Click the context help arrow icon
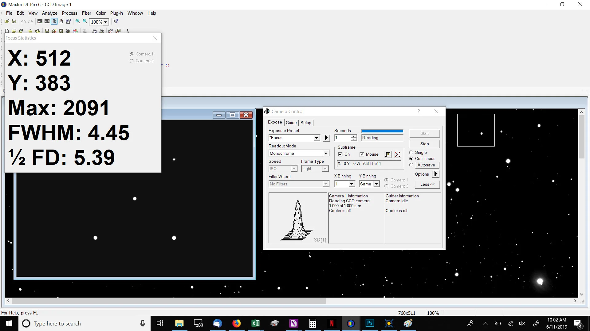This screenshot has height=331, width=590. point(116,21)
